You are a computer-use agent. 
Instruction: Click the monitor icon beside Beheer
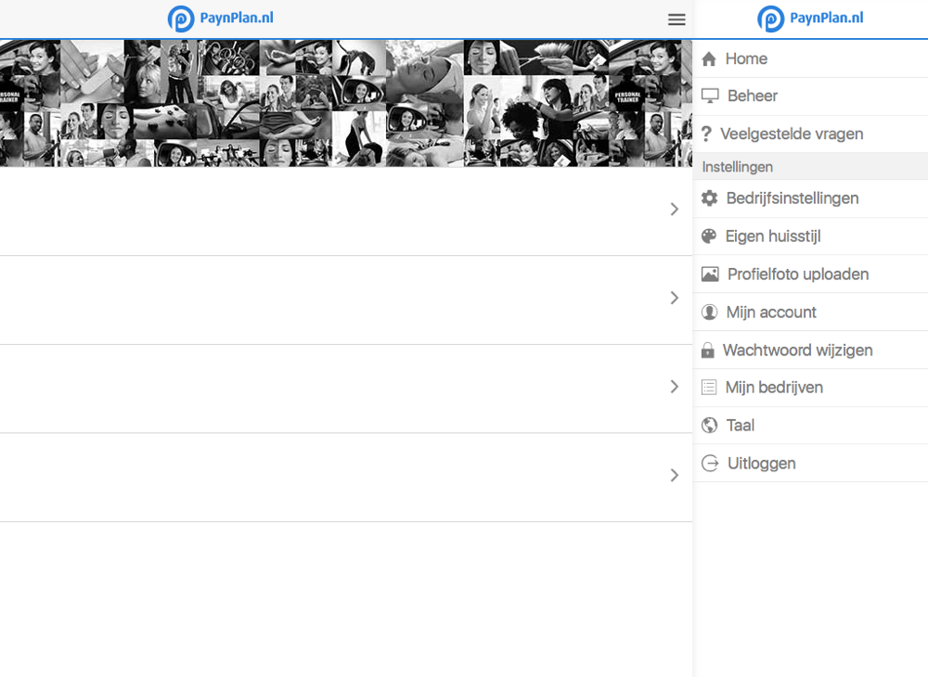click(x=710, y=96)
